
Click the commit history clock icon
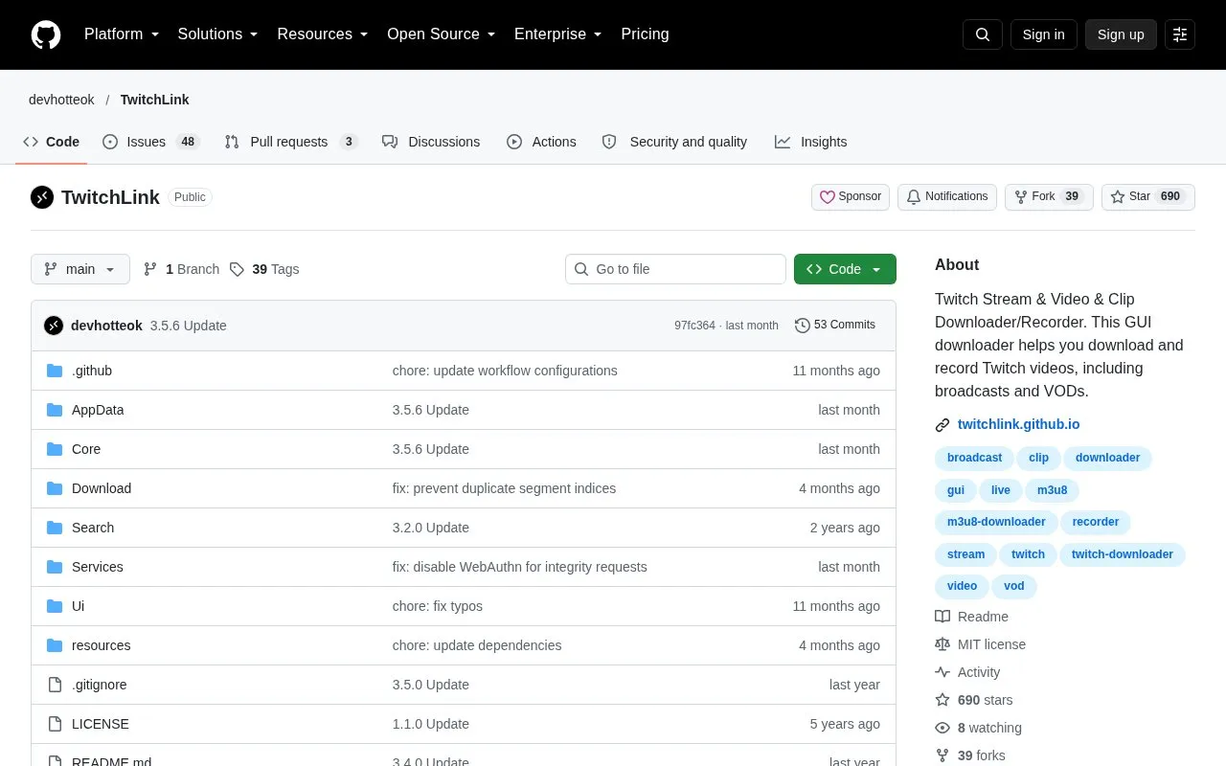(803, 326)
